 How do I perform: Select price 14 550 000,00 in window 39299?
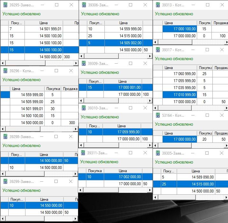(44, 205)
